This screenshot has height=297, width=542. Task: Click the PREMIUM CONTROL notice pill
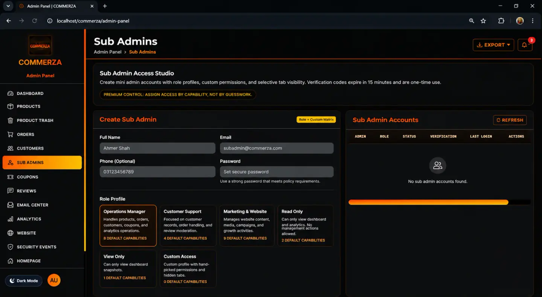pos(178,95)
